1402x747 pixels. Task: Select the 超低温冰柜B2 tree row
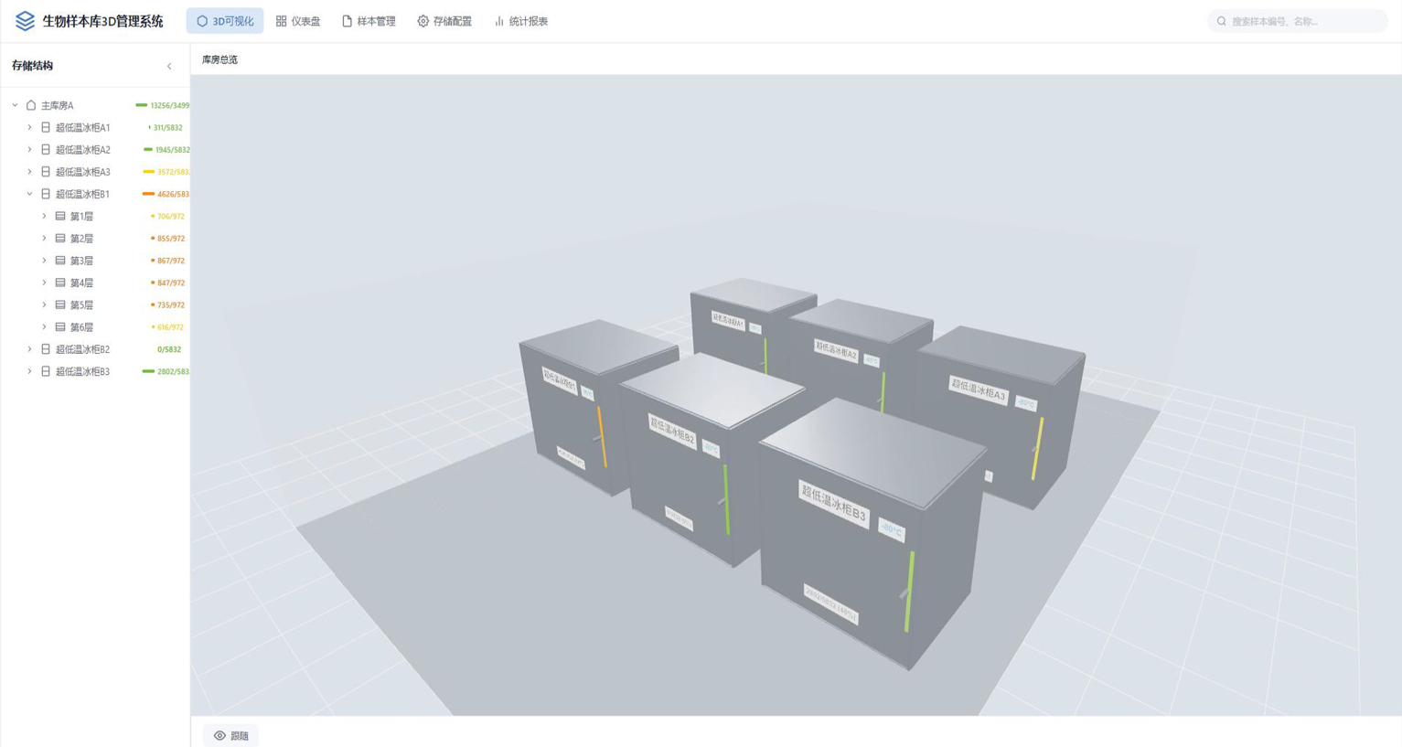[x=95, y=349]
